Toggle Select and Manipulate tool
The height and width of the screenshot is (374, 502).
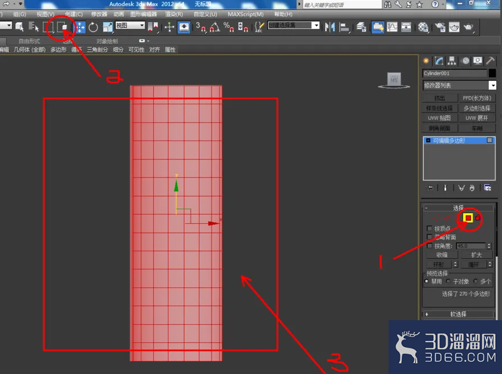tap(170, 27)
